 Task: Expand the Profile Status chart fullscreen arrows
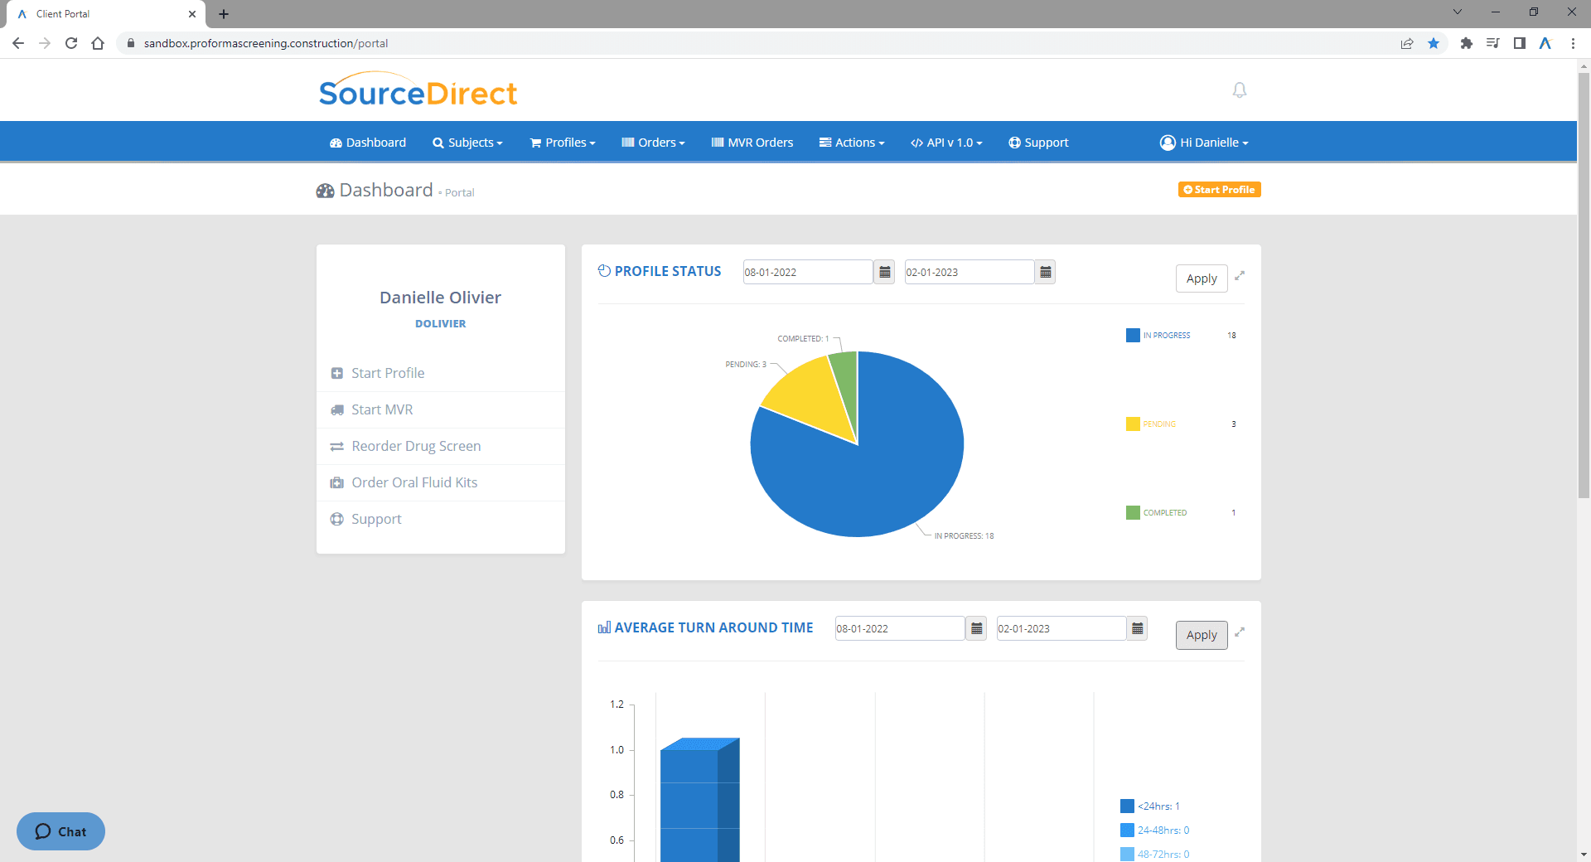pyautogui.click(x=1240, y=277)
